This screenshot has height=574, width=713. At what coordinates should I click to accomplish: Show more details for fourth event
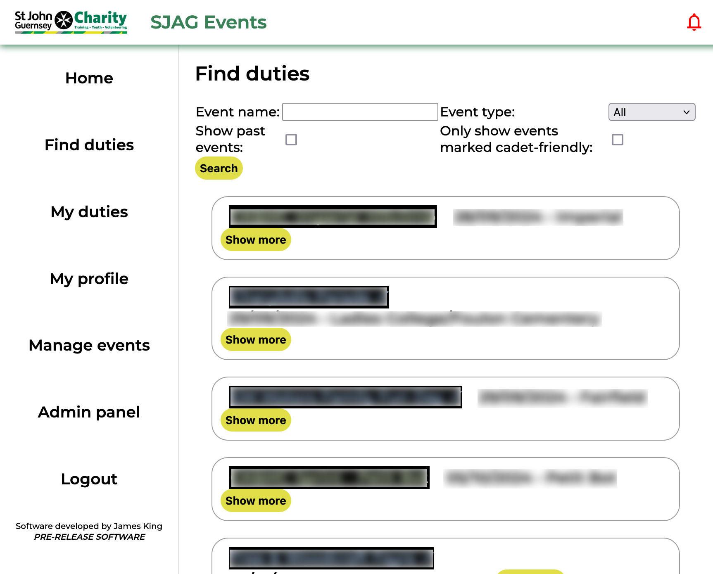256,500
